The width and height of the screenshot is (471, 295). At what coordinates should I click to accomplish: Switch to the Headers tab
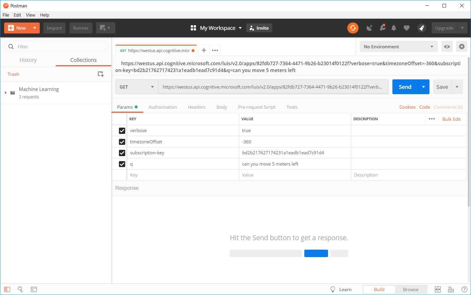coord(196,107)
